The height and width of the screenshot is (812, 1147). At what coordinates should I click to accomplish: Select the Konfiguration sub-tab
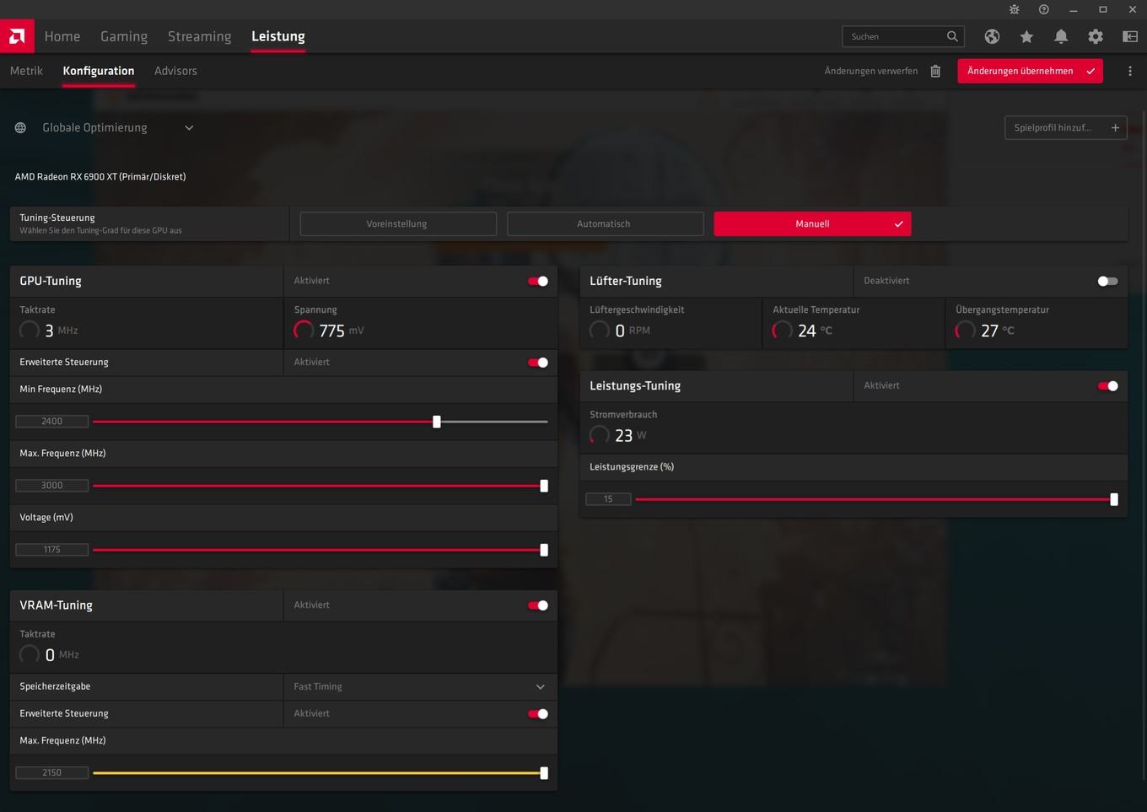tap(99, 71)
